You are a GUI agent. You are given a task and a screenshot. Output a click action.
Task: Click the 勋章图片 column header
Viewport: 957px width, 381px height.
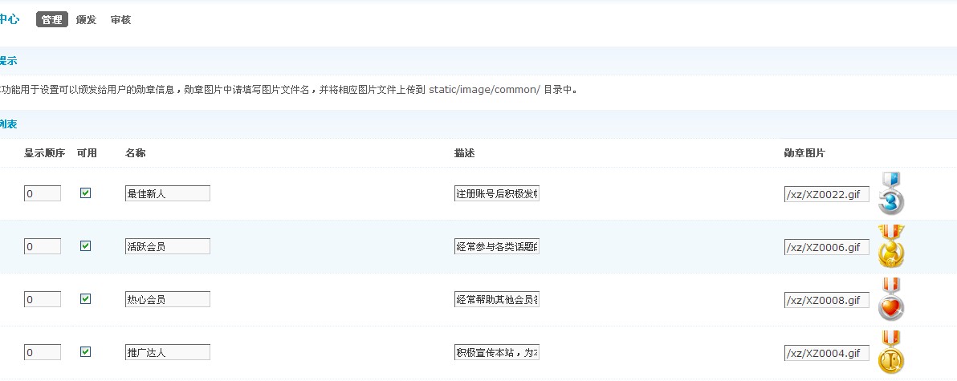804,153
